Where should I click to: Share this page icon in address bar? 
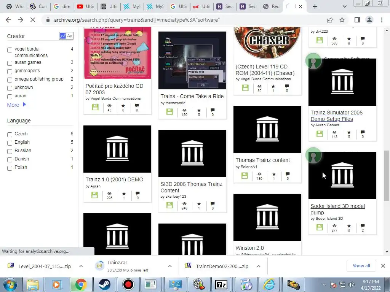(x=330, y=20)
